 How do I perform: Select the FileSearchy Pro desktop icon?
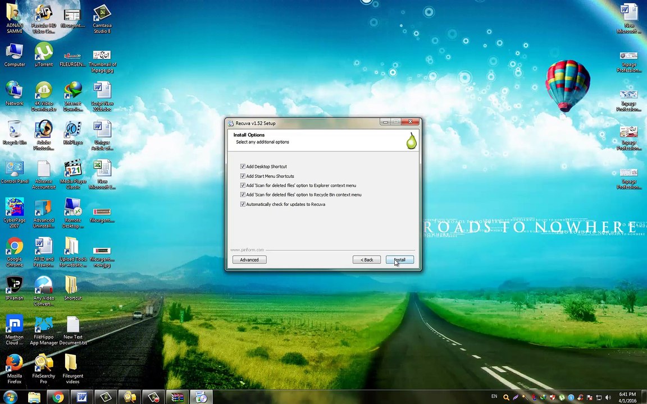click(x=44, y=369)
